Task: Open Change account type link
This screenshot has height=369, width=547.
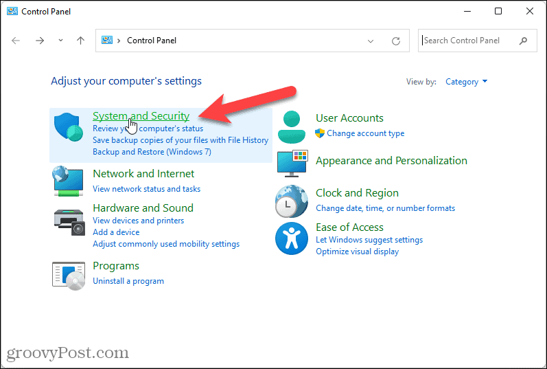Action: (x=365, y=133)
